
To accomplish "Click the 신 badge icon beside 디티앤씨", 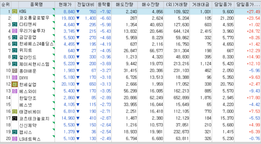I will pos(15,25).
